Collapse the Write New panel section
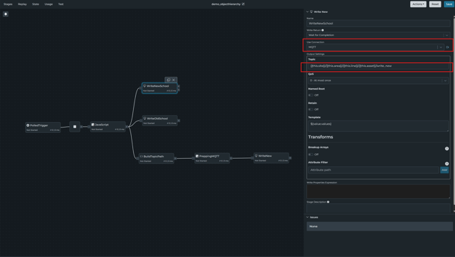This screenshot has width=455, height=257. coord(308,12)
